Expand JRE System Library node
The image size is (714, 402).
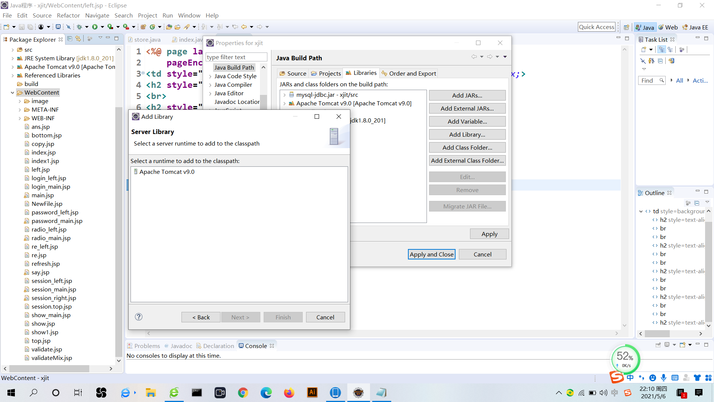coord(13,58)
